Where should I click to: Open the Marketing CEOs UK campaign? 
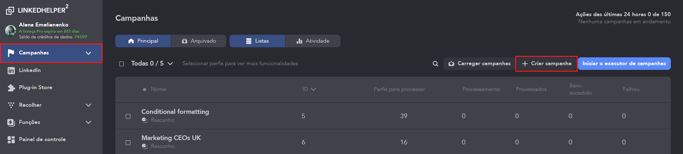click(x=171, y=138)
